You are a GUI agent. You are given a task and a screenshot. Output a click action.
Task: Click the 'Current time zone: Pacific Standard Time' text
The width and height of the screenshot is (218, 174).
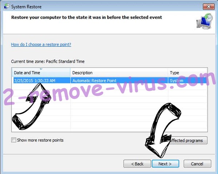(x=48, y=61)
